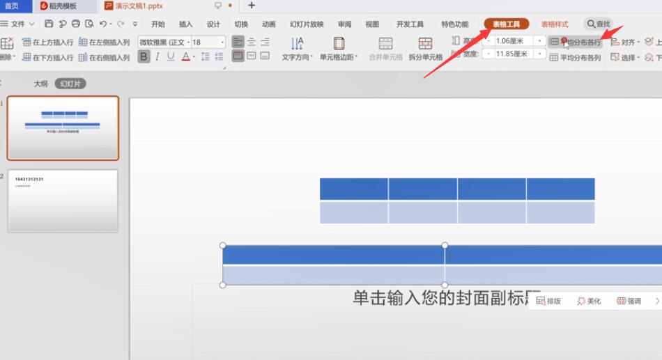Click the line spacing icon

pyautogui.click(x=206, y=56)
